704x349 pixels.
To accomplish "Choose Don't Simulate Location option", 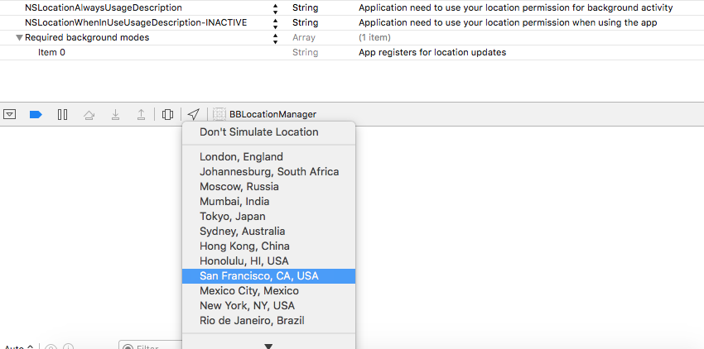I will [258, 132].
